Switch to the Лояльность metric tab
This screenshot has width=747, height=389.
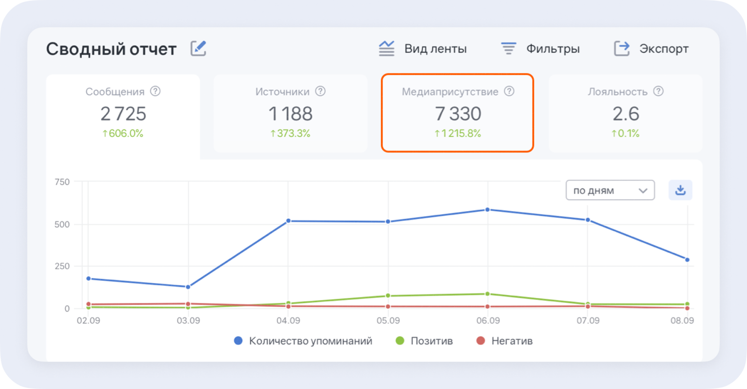(x=625, y=114)
